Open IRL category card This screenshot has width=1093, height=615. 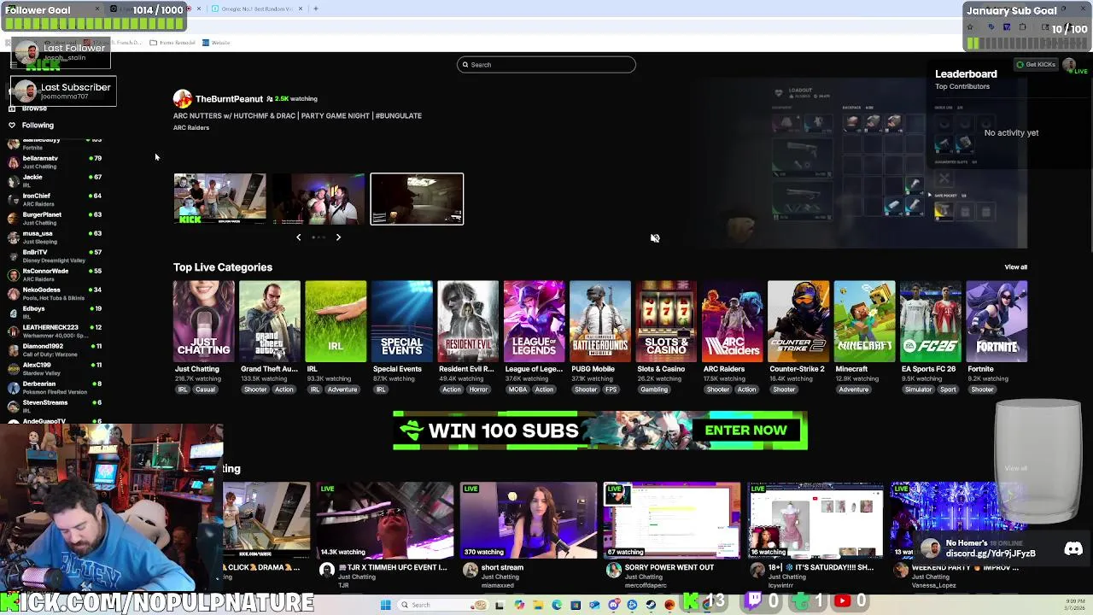[x=336, y=320]
